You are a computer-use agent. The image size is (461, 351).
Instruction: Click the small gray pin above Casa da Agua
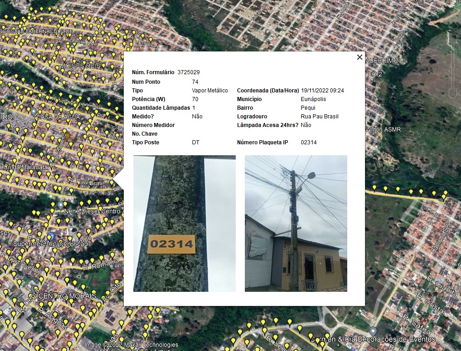point(89,99)
